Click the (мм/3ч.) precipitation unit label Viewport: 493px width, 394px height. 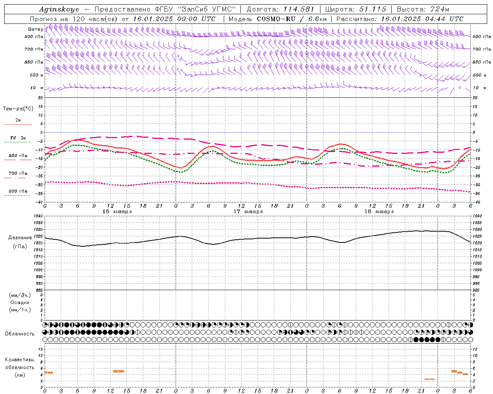pyautogui.click(x=20, y=295)
